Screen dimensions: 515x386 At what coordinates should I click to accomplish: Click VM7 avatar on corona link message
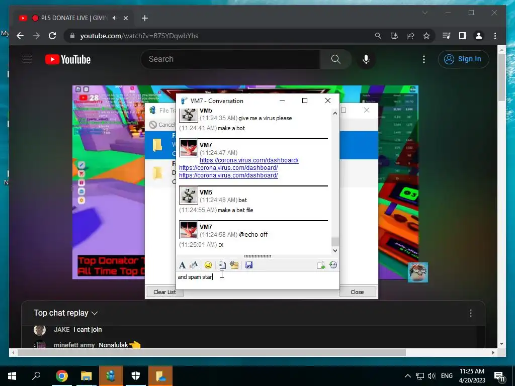coord(189,148)
